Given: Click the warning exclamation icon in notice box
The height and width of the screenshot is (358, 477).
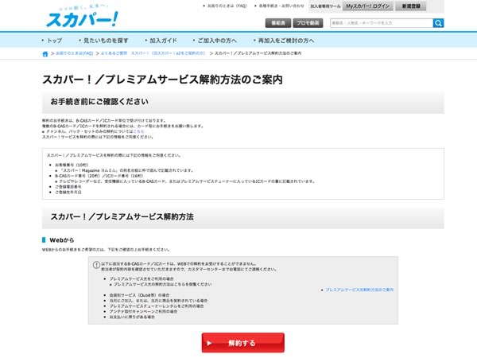Looking at the screenshot, I should [x=96, y=265].
